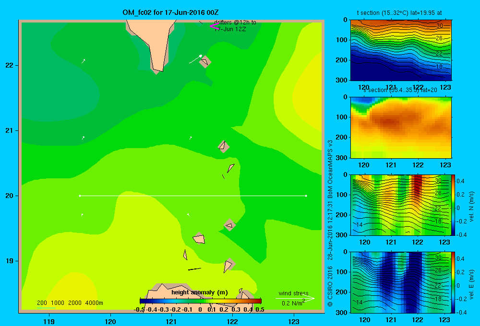Click the latitude 22 tick label on the main map
The width and height of the screenshot is (480, 326).
coord(10,66)
